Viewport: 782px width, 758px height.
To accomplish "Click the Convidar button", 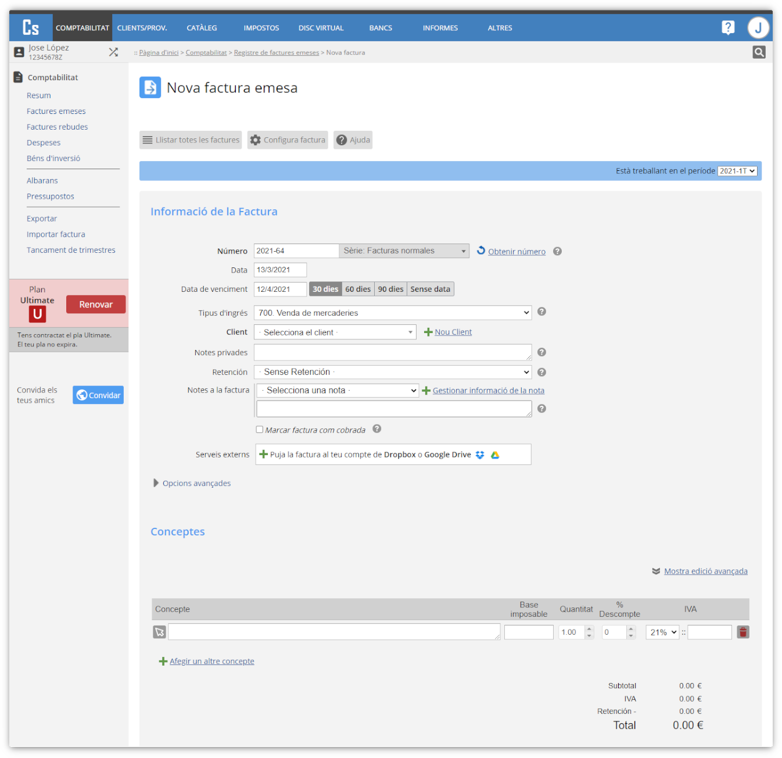I will click(98, 395).
